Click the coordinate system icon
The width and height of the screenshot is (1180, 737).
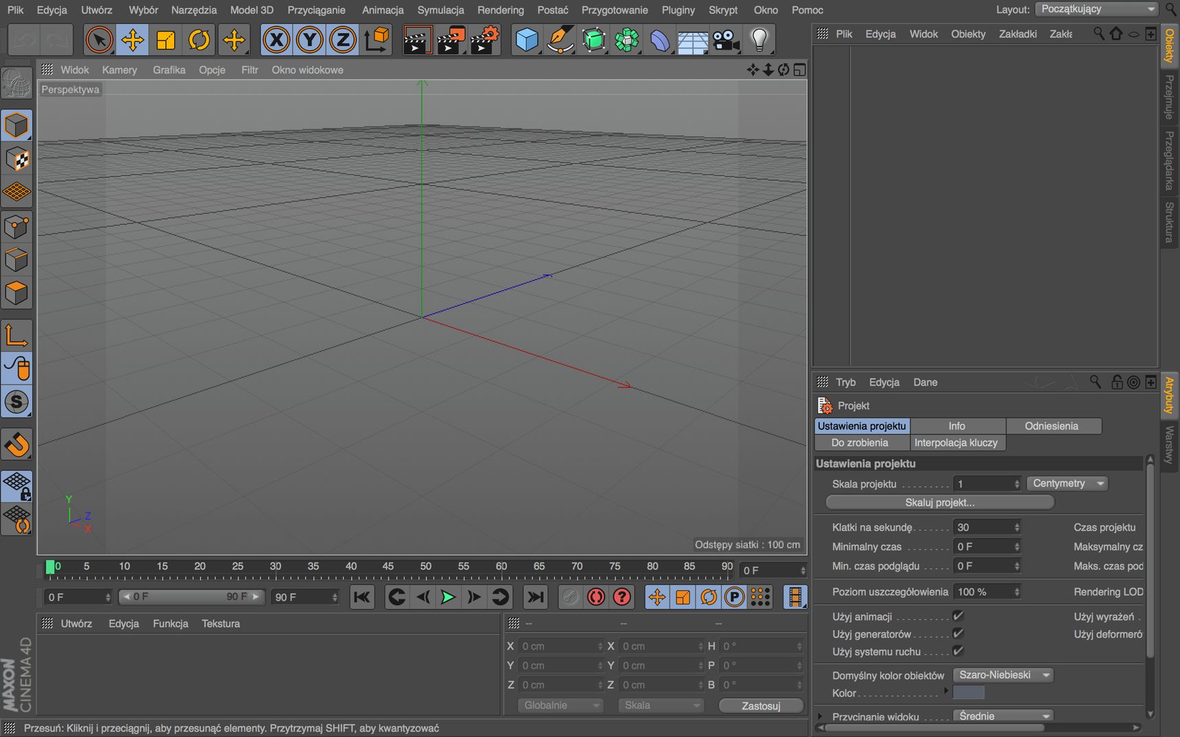pyautogui.click(x=376, y=40)
